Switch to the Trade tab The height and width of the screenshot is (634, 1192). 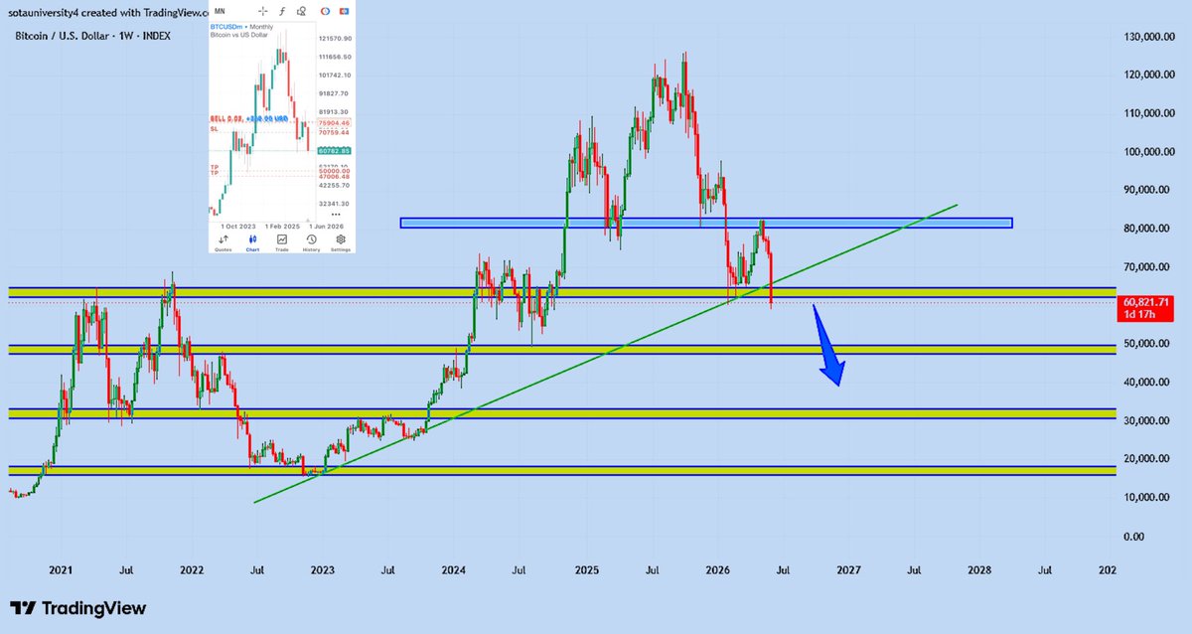coord(281,243)
